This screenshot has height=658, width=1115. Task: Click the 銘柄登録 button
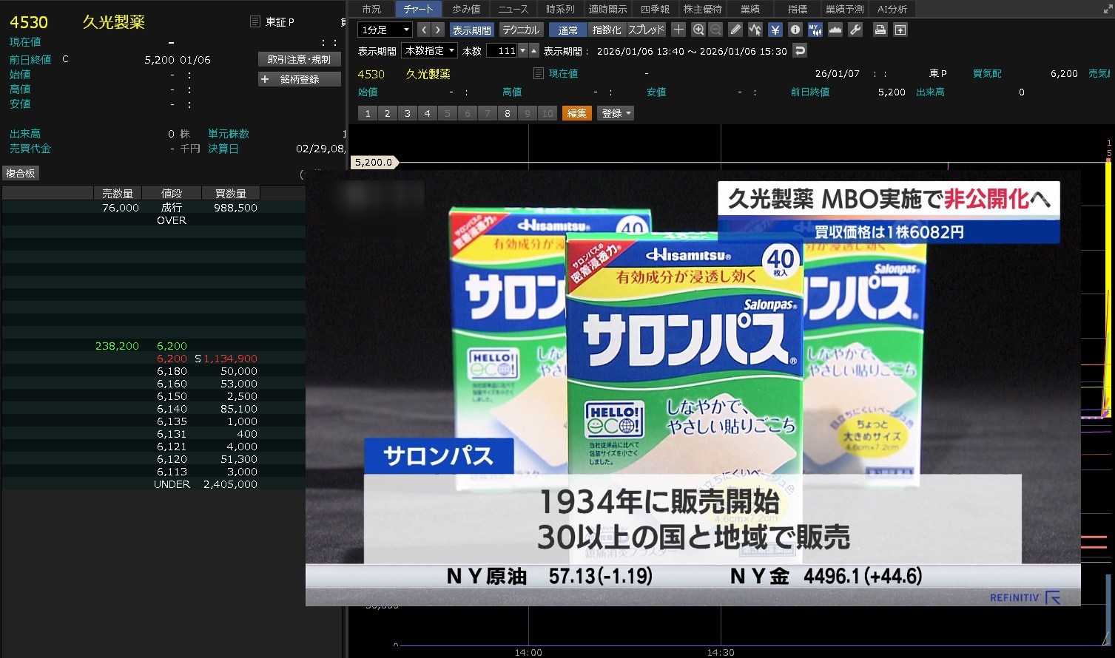tap(300, 79)
